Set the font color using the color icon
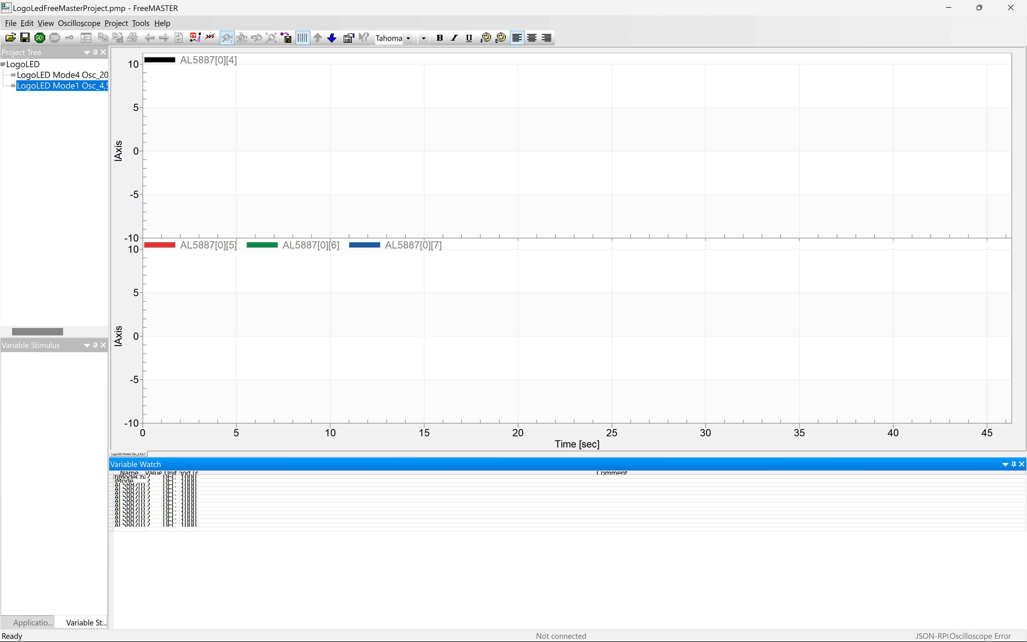Viewport: 1027px width, 642px height. pyautogui.click(x=486, y=38)
